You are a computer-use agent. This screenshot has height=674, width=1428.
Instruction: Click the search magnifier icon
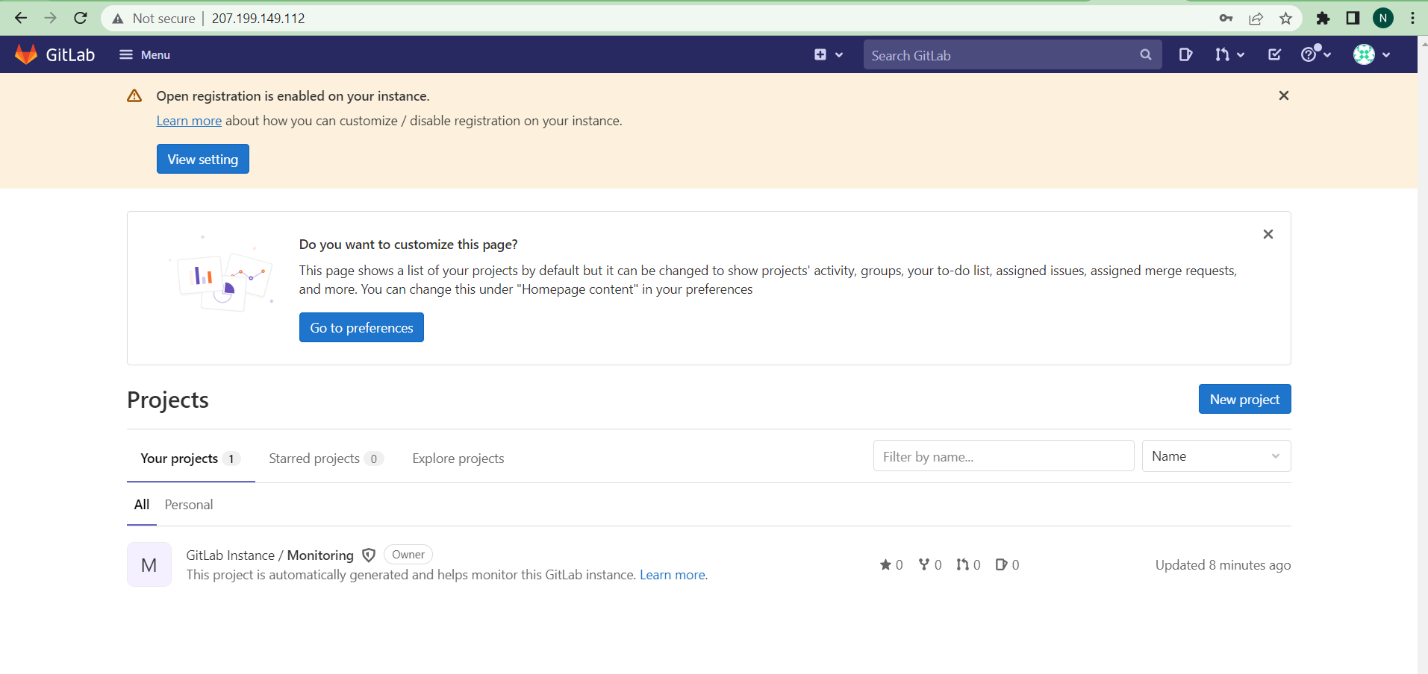coord(1146,54)
